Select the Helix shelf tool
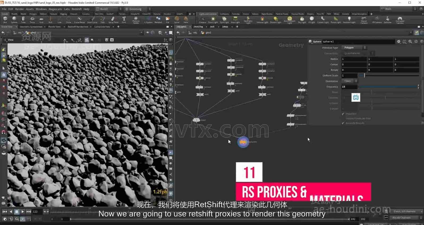This screenshot has width=424, height=225. click(x=186, y=20)
